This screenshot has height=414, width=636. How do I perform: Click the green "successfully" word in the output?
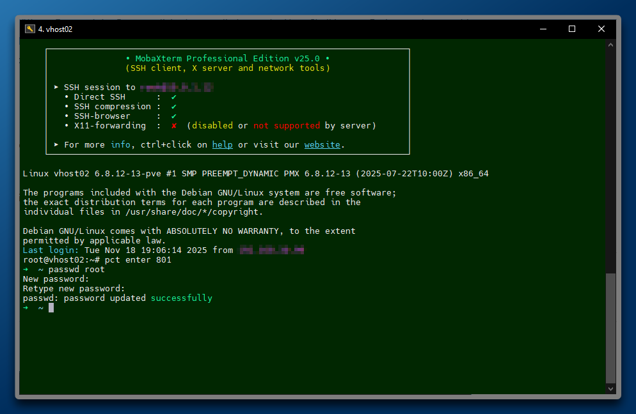coord(181,298)
